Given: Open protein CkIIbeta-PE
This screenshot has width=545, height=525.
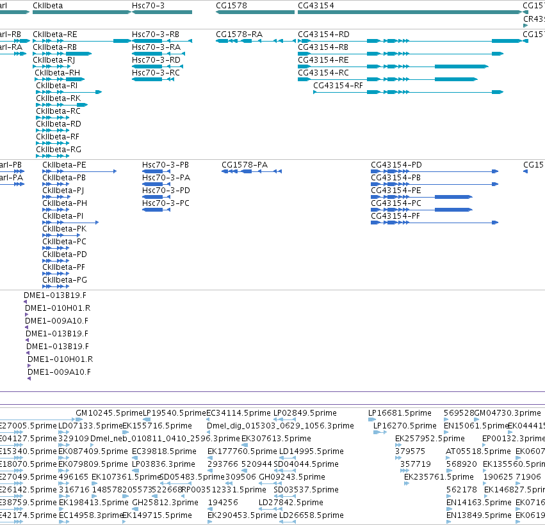Looking at the screenshot, I should coord(64,165).
